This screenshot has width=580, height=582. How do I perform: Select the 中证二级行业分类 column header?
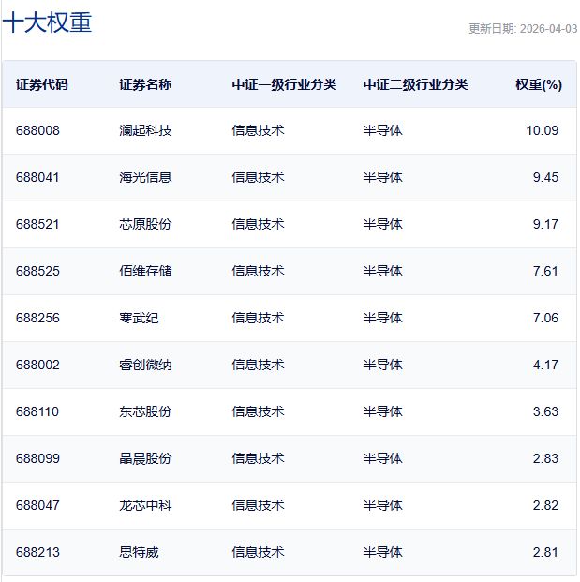click(x=415, y=84)
